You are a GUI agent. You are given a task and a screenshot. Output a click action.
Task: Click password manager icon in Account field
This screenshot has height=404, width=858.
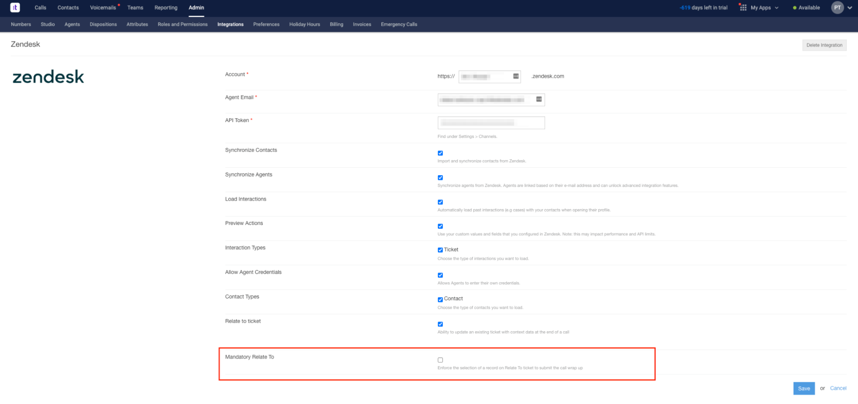pos(516,76)
